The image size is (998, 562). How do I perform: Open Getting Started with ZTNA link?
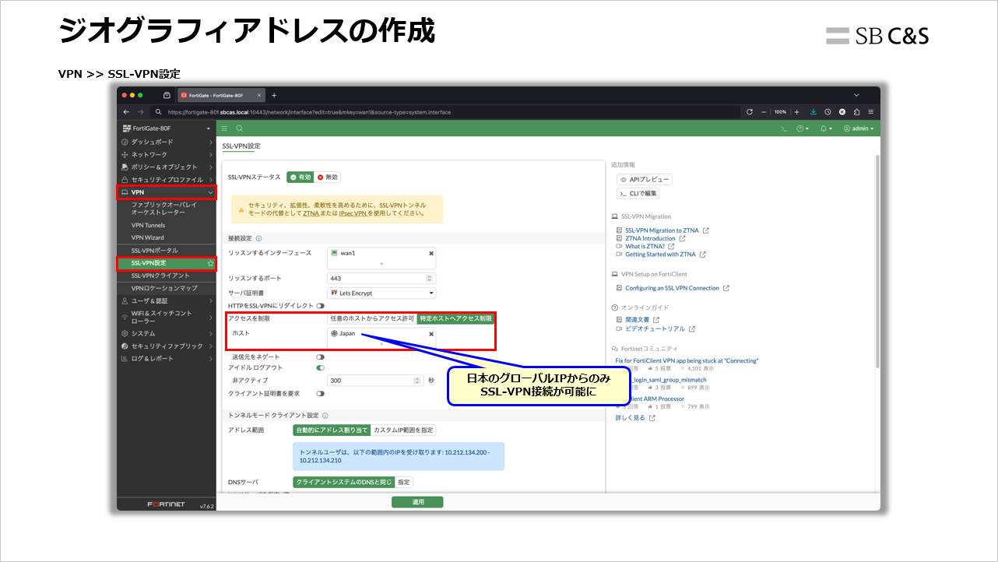660,255
